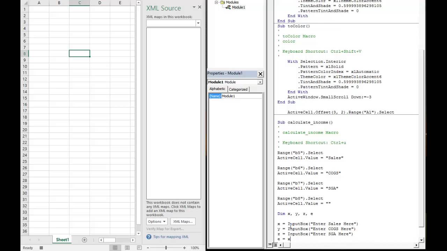Switch to Page Layout view icon
Viewport: 447px width, 251px height.
(127, 248)
